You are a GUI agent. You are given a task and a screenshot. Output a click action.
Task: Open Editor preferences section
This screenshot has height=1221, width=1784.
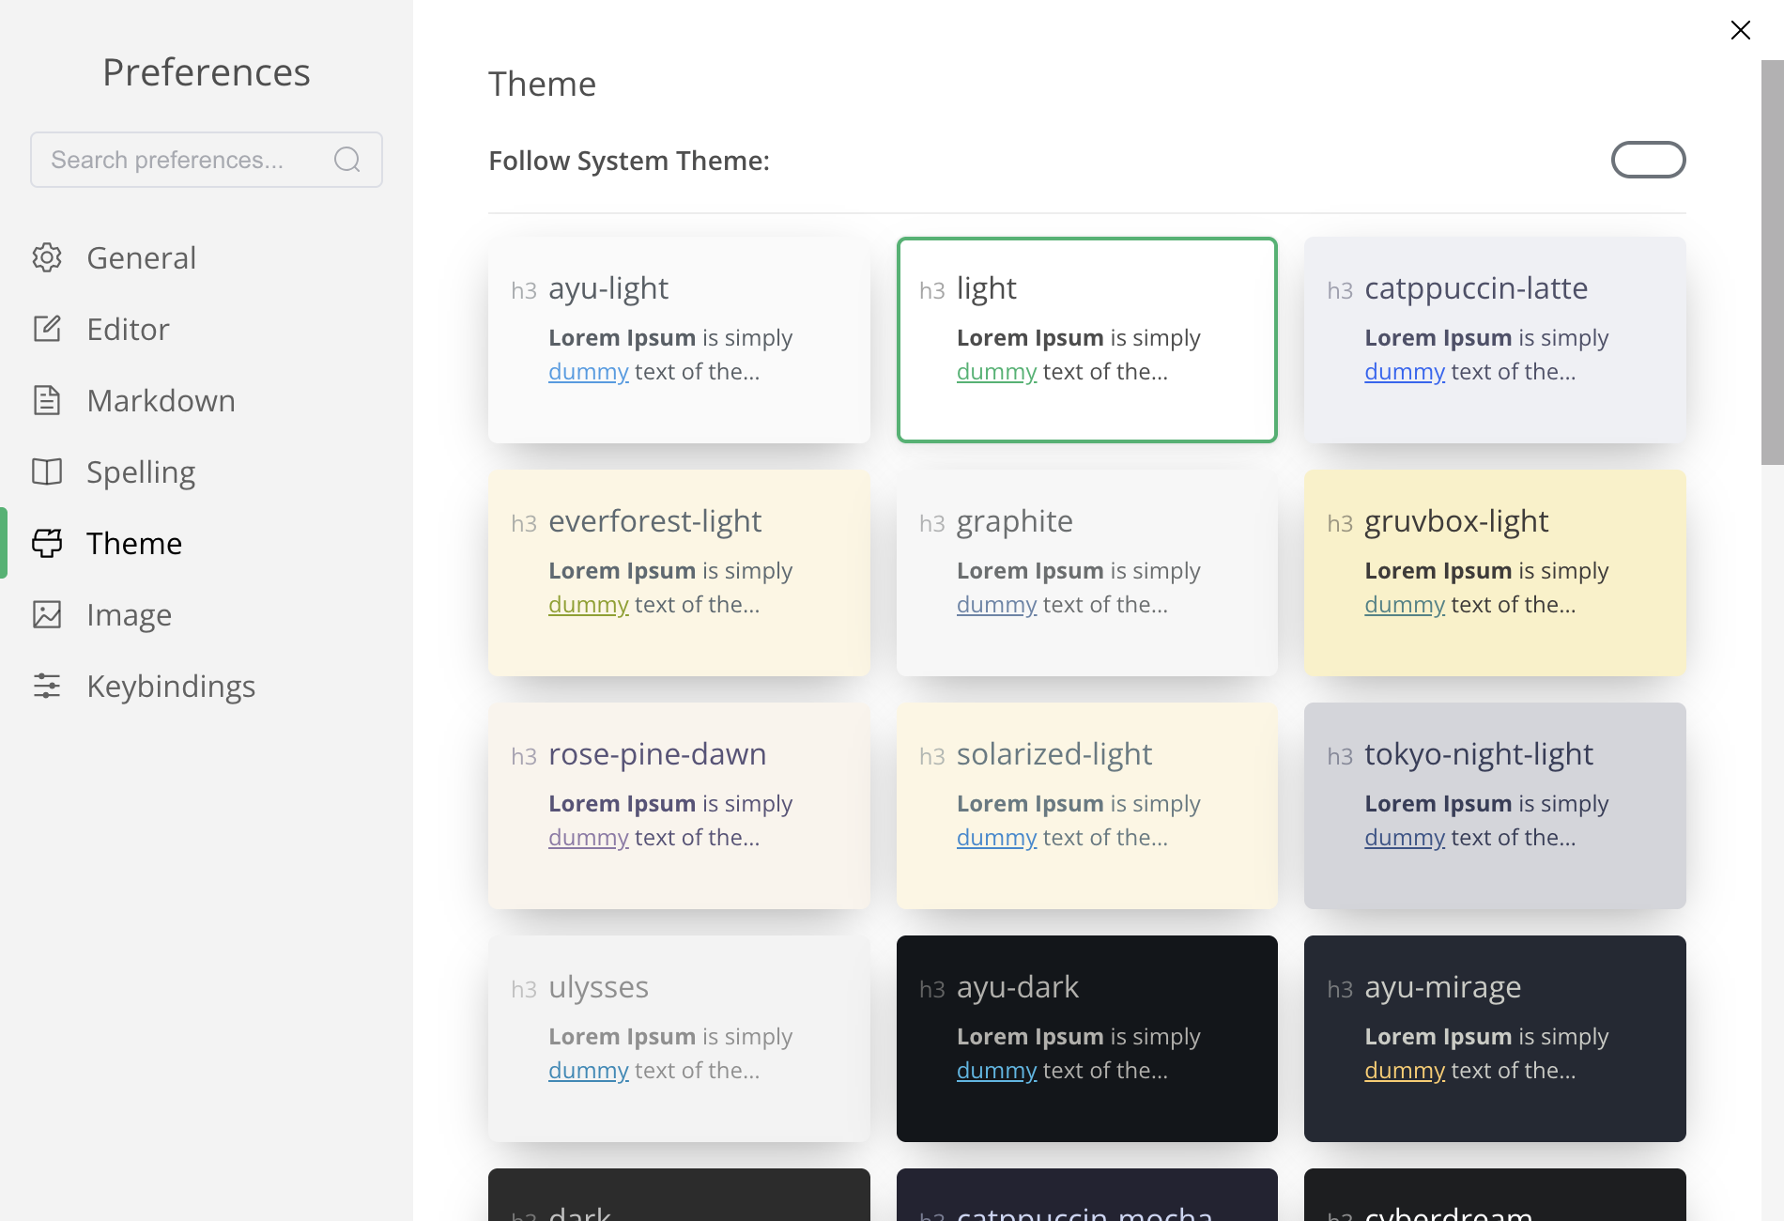207,329
